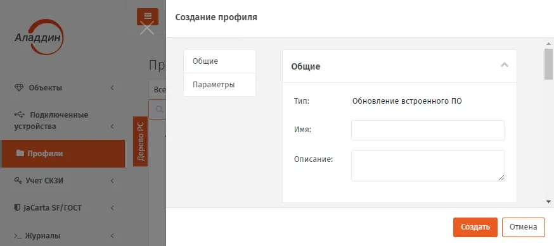The height and width of the screenshot is (246, 554).
Task: Click the terminal icon next to Журналы
Action: point(18,235)
